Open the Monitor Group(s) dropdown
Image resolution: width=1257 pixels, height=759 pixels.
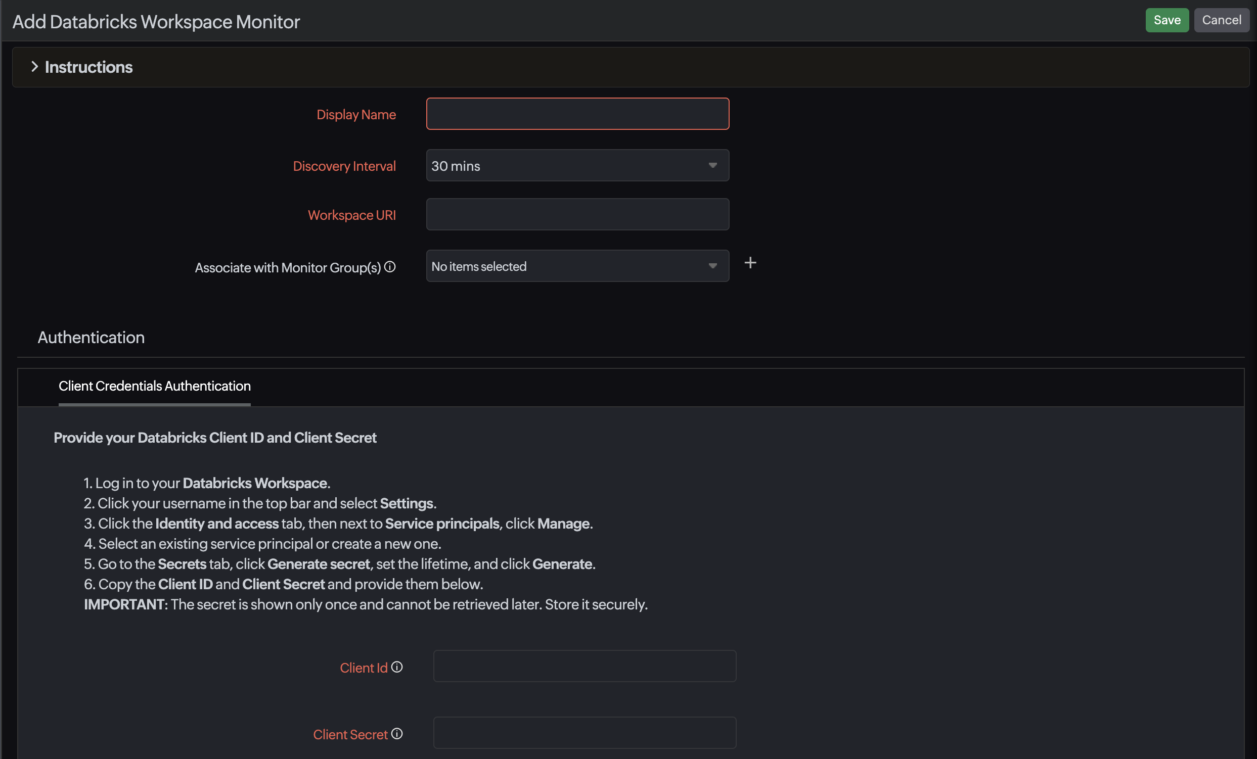click(x=577, y=266)
